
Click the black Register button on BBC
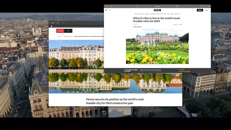200,10
